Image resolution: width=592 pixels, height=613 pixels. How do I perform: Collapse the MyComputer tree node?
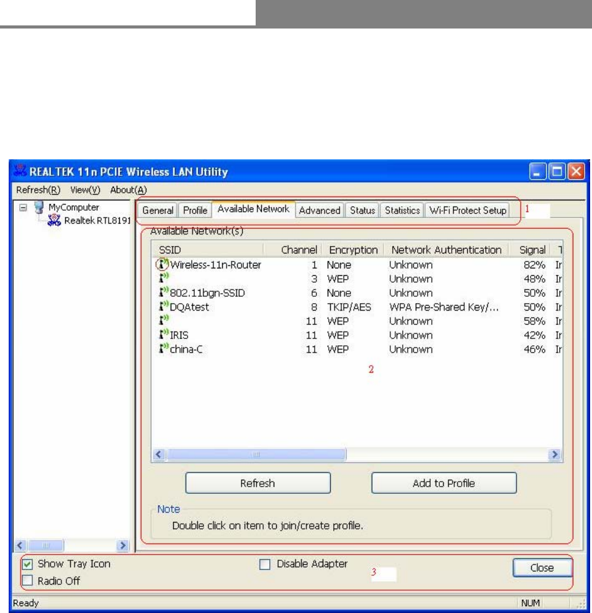tap(23, 208)
